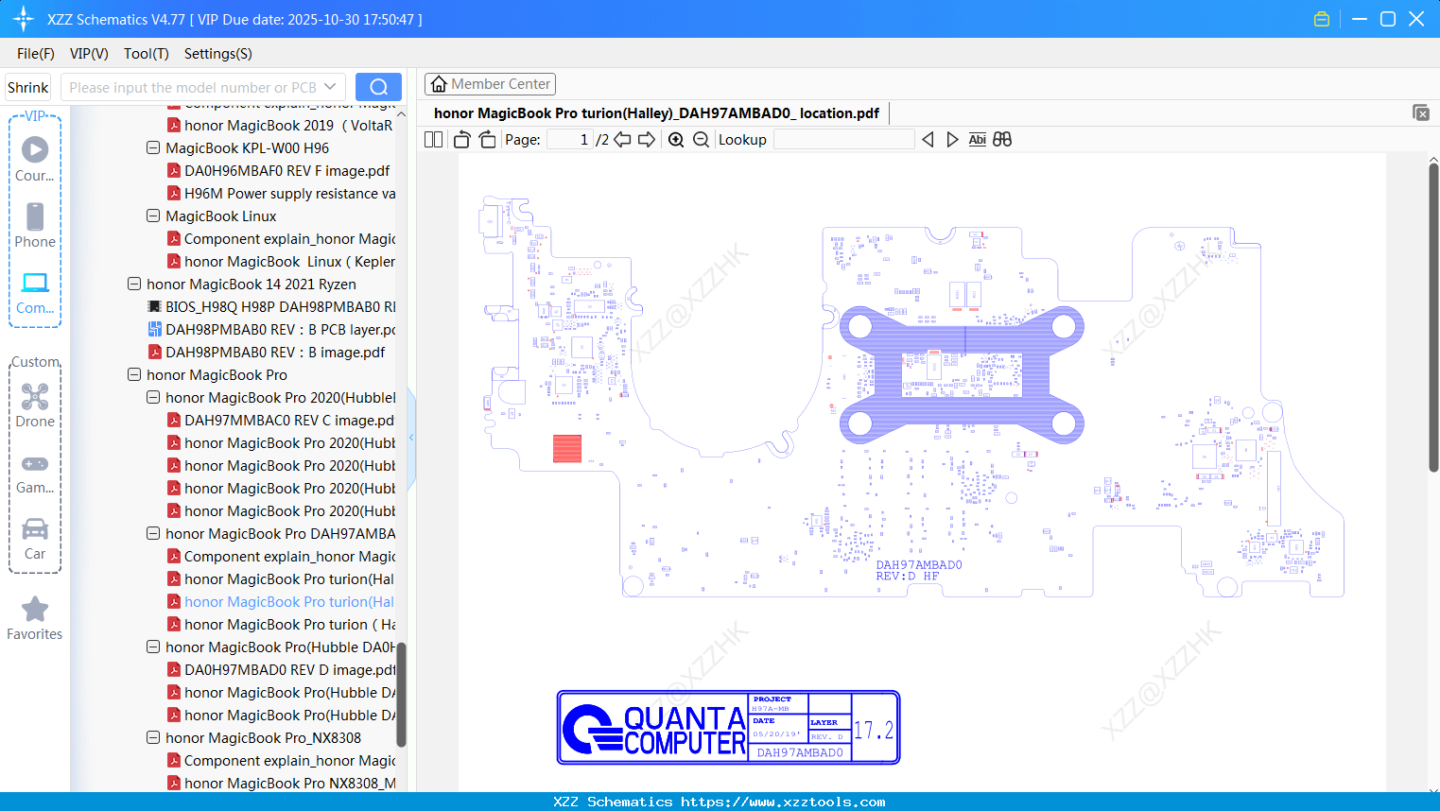Go to next page arrow

(x=647, y=139)
